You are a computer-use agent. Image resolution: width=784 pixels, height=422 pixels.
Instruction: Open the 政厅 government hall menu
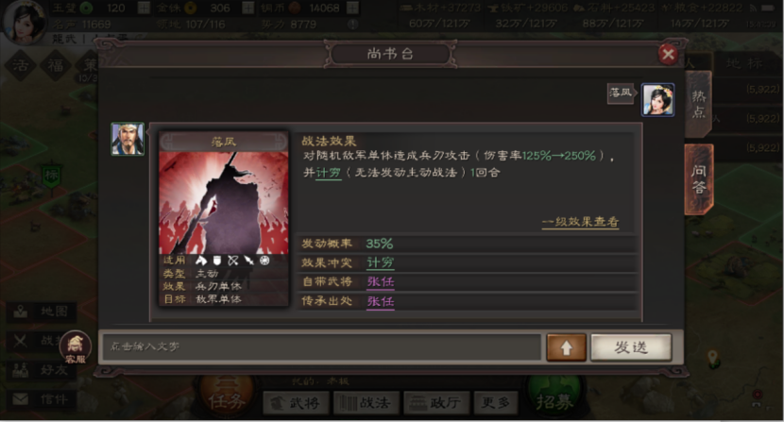(x=436, y=403)
